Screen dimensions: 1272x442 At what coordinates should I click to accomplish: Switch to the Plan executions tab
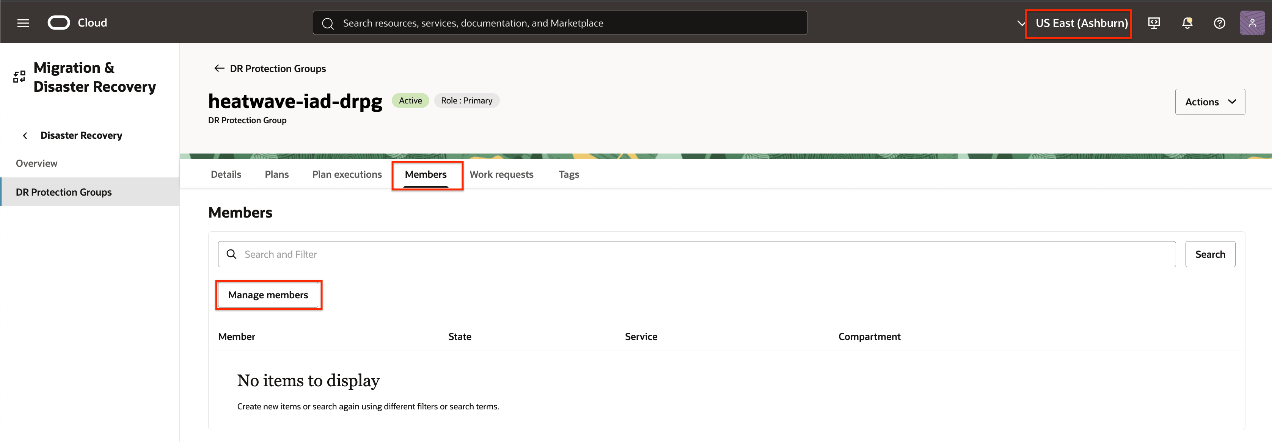pyautogui.click(x=347, y=175)
